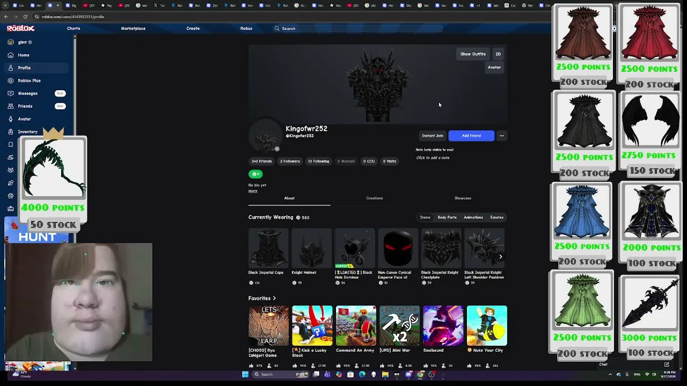The width and height of the screenshot is (687, 386).
Task: Open the Command An Army game
Action: pyautogui.click(x=356, y=337)
